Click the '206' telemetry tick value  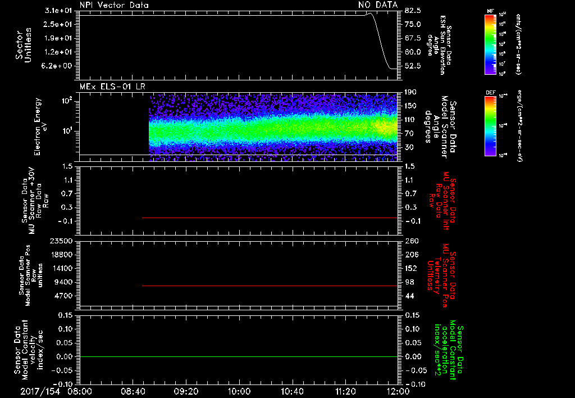click(411, 255)
